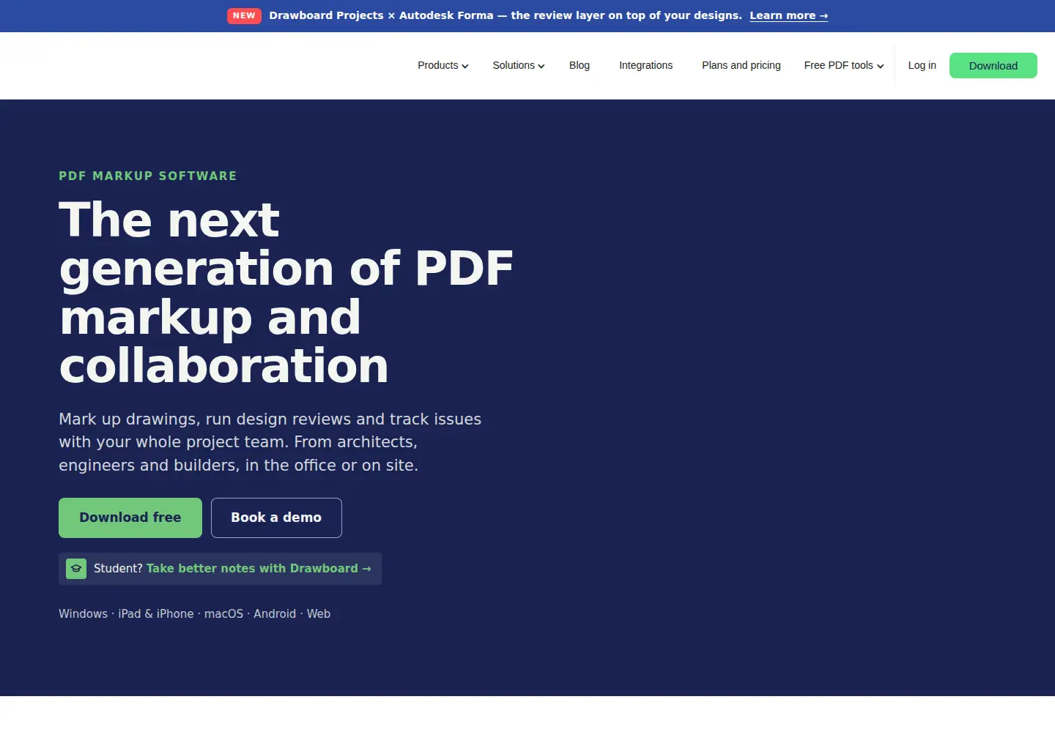Click the supported platforms text line
The image size is (1055, 732).
click(194, 613)
